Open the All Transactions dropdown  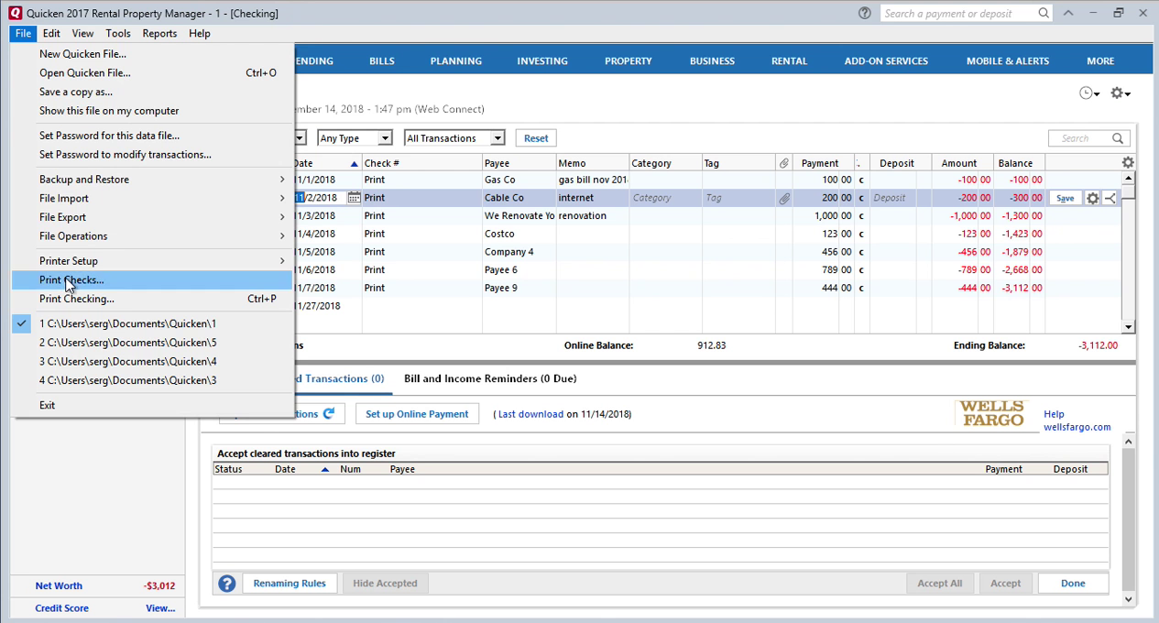tap(454, 137)
